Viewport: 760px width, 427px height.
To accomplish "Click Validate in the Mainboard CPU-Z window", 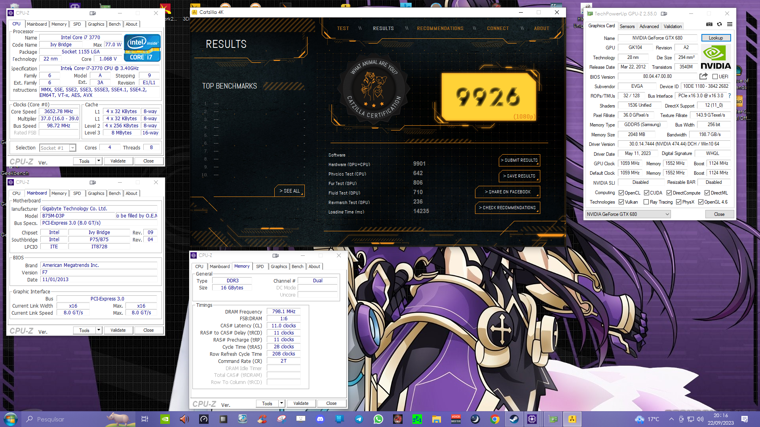I will click(118, 330).
